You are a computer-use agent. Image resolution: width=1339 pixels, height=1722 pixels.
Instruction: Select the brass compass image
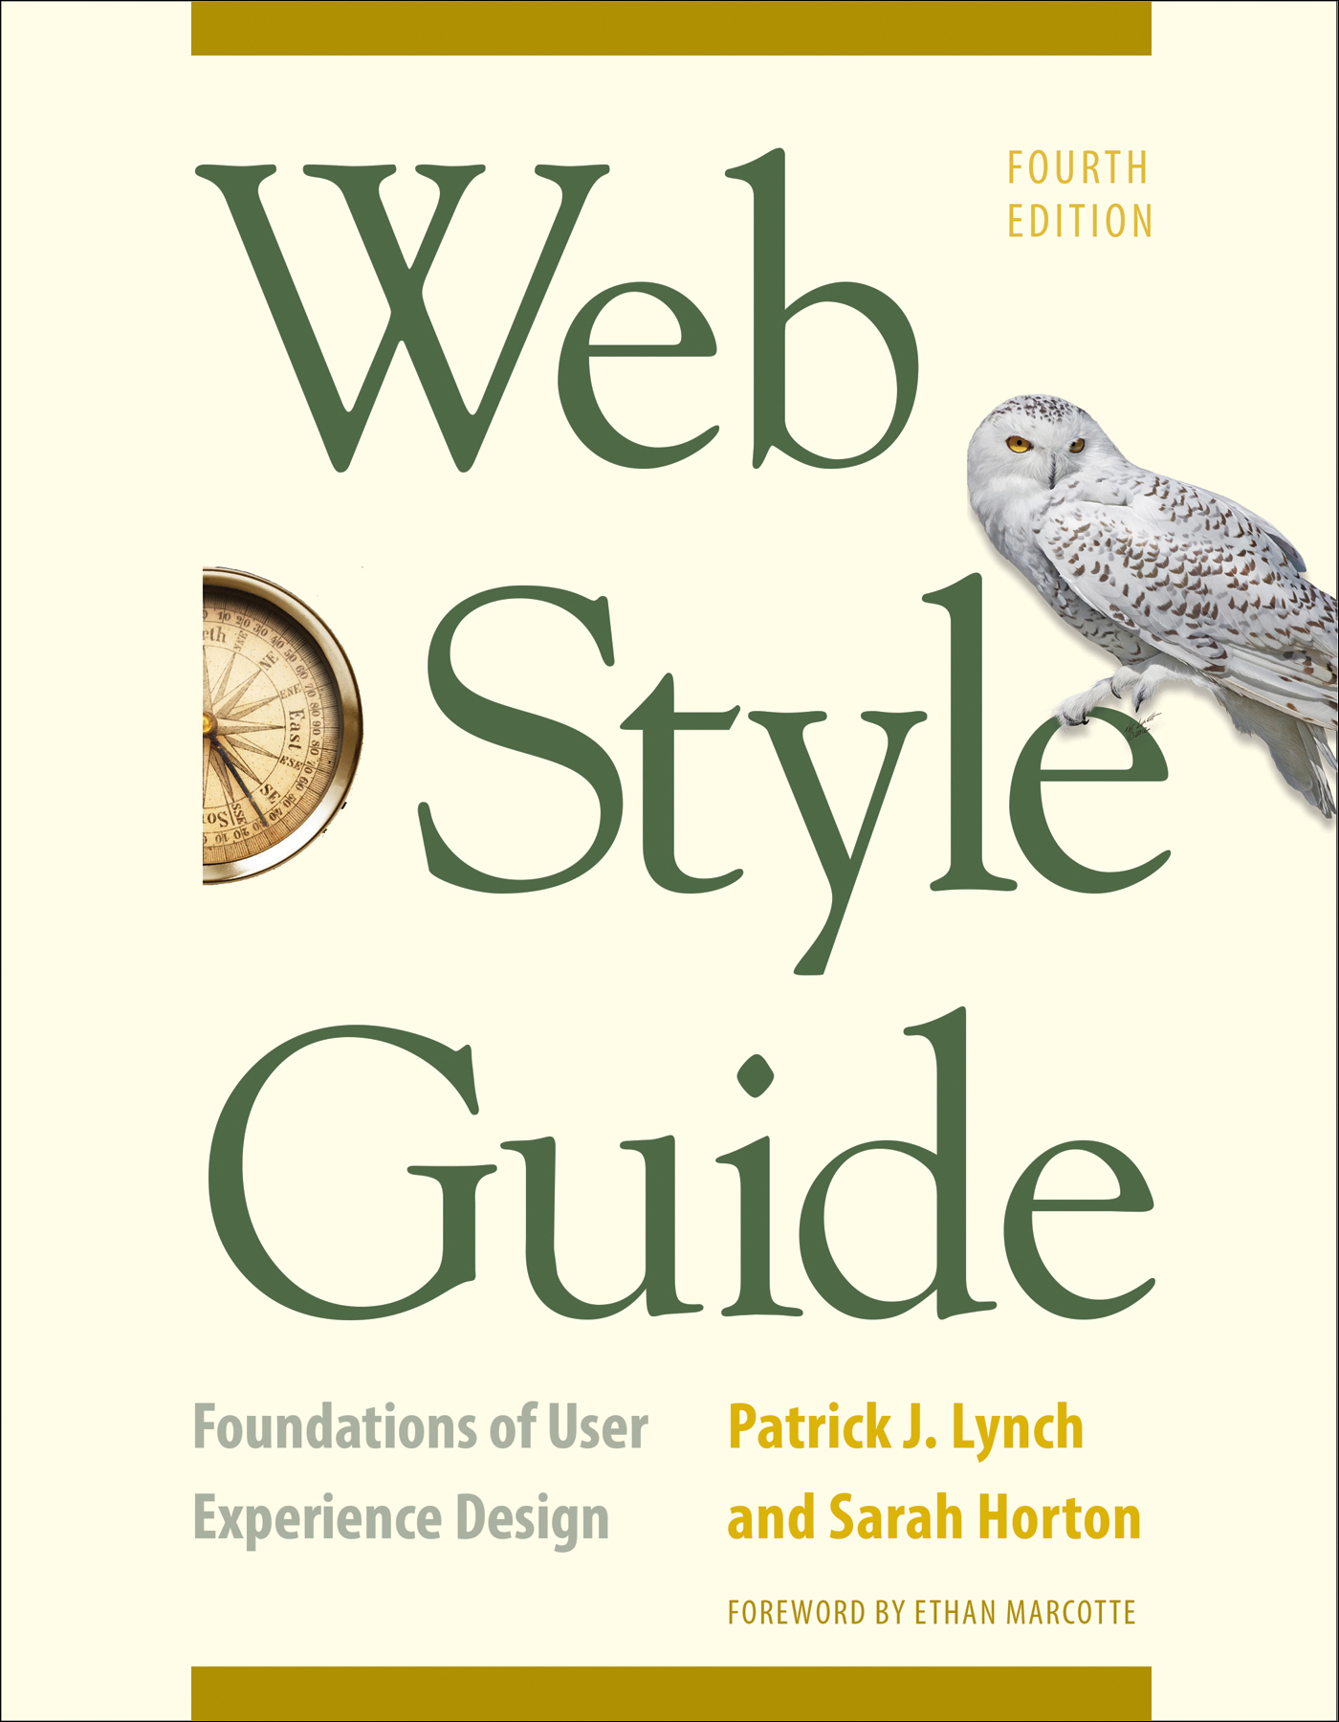pos(282,725)
